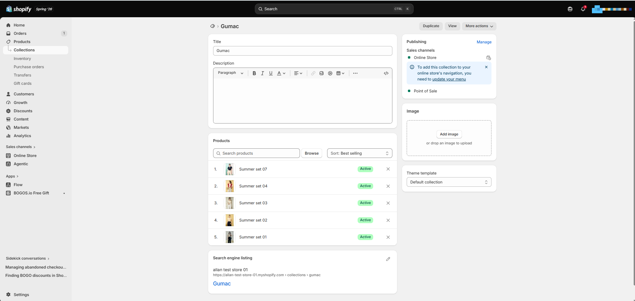
Task: Insert an image in description
Action: 321,73
